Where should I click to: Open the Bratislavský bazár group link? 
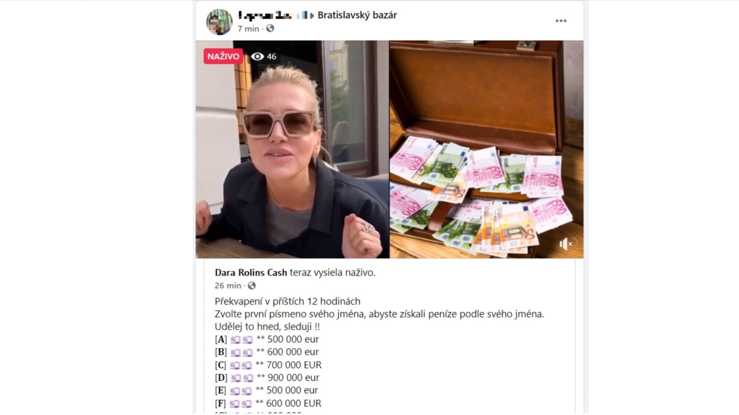[x=357, y=15]
